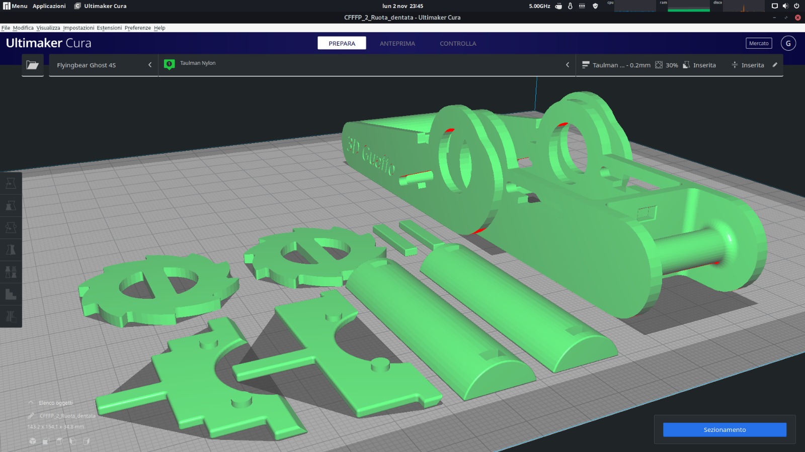Select the Move tool in left toolbar
Screen dimensions: 805x452
tap(11, 183)
